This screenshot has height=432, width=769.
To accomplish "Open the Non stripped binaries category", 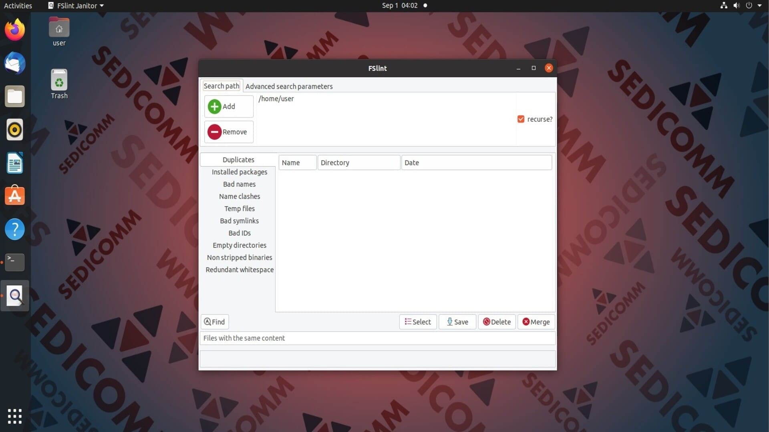I will pos(240,258).
